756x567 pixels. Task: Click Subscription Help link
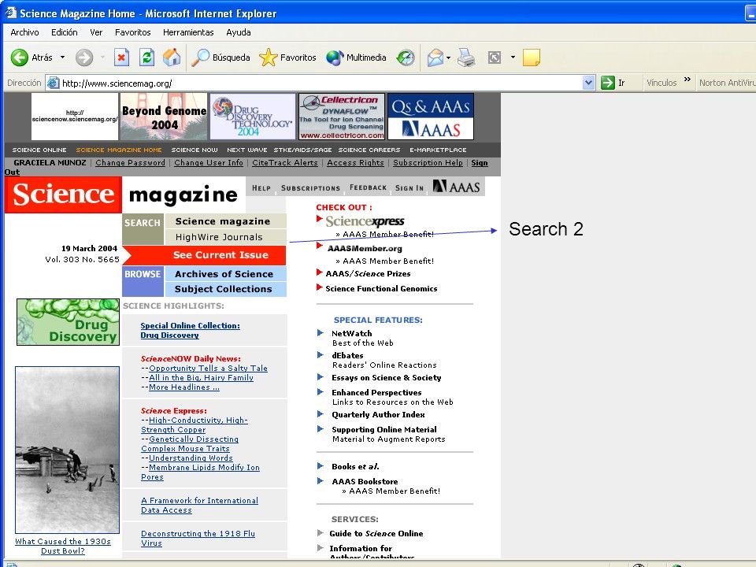pyautogui.click(x=428, y=163)
